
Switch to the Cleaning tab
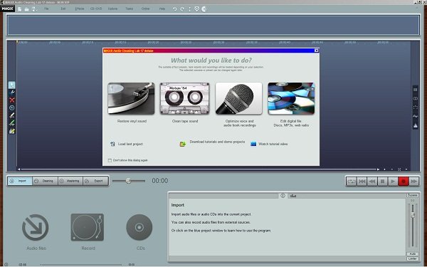coord(46,181)
